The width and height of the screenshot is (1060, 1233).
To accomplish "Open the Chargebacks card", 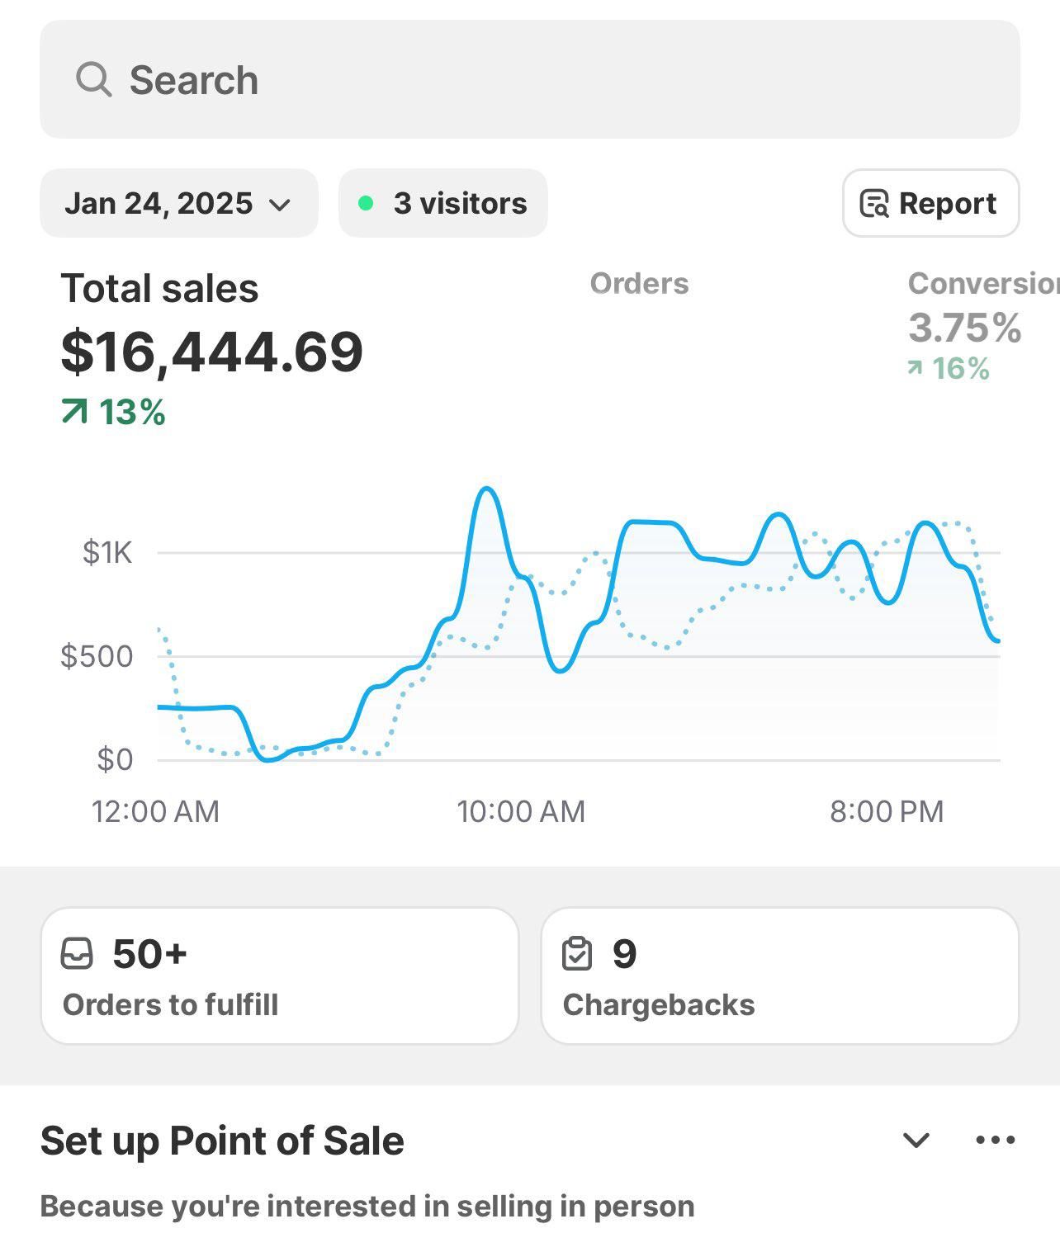I will (779, 976).
